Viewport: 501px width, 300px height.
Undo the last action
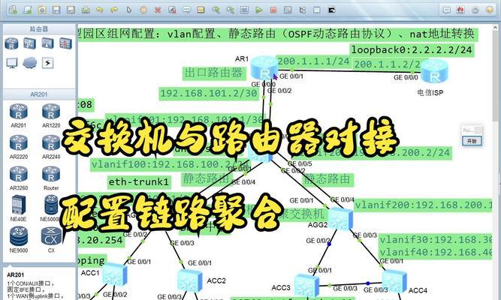(x=100, y=10)
